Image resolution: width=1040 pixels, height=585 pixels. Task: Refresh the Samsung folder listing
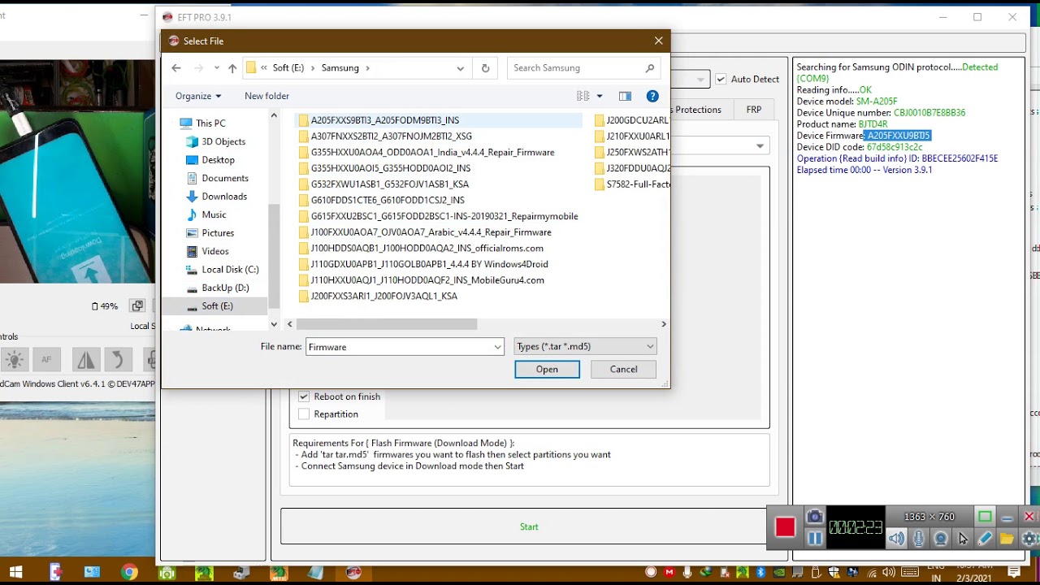485,68
